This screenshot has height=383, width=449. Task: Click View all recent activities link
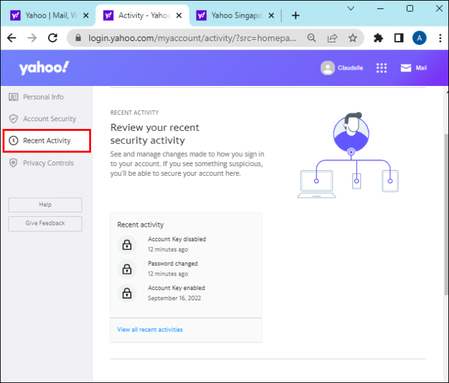pyautogui.click(x=150, y=330)
